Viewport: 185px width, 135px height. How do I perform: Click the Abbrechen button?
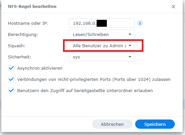[112, 124]
